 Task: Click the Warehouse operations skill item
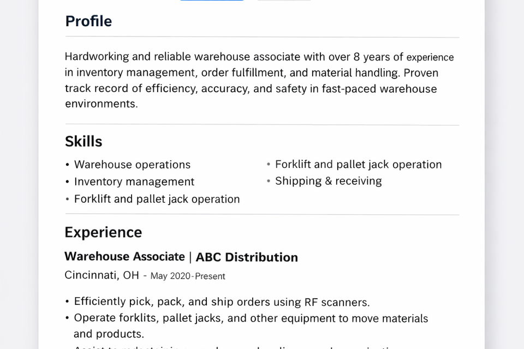tap(132, 165)
